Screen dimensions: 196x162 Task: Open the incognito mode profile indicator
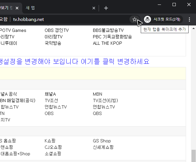[163, 19]
